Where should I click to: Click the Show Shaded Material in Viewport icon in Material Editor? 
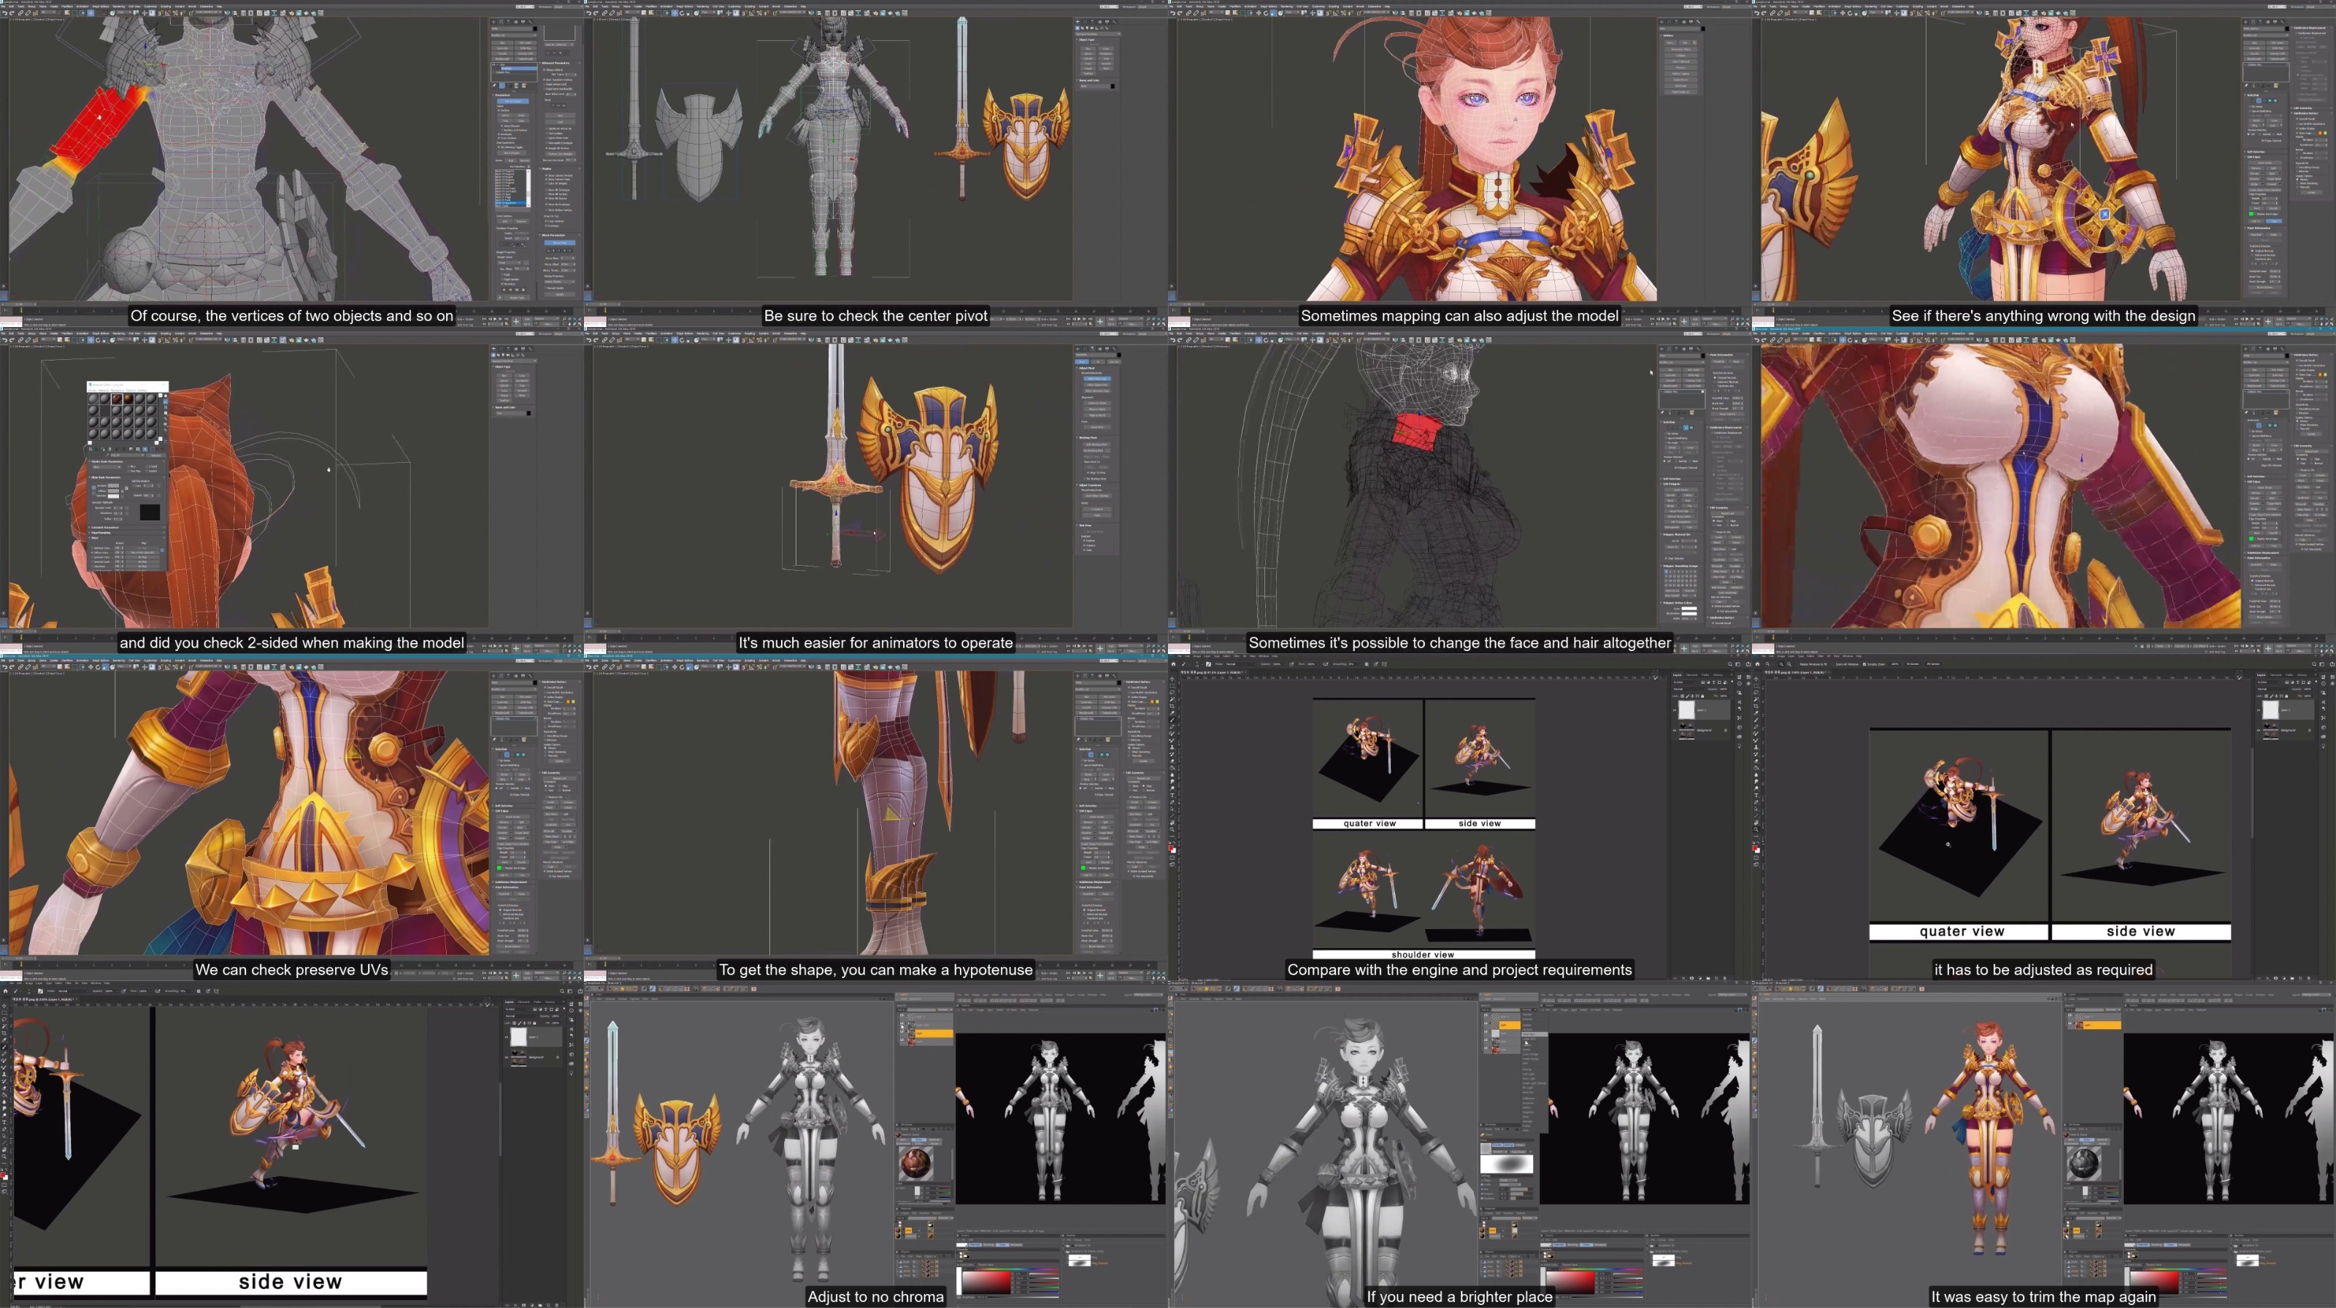[145, 450]
